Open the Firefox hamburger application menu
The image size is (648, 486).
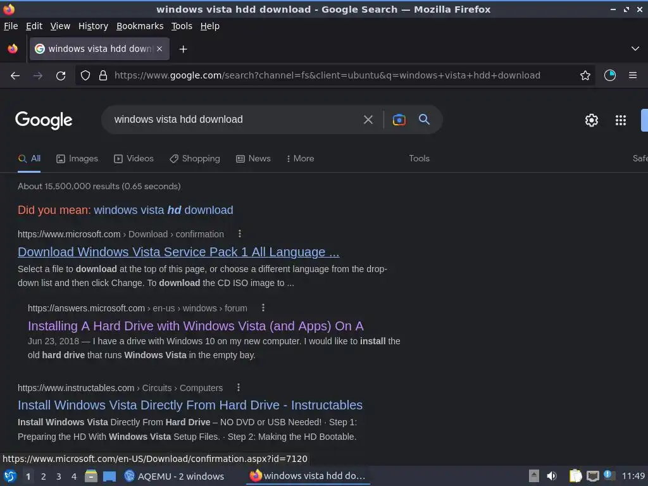tap(632, 76)
